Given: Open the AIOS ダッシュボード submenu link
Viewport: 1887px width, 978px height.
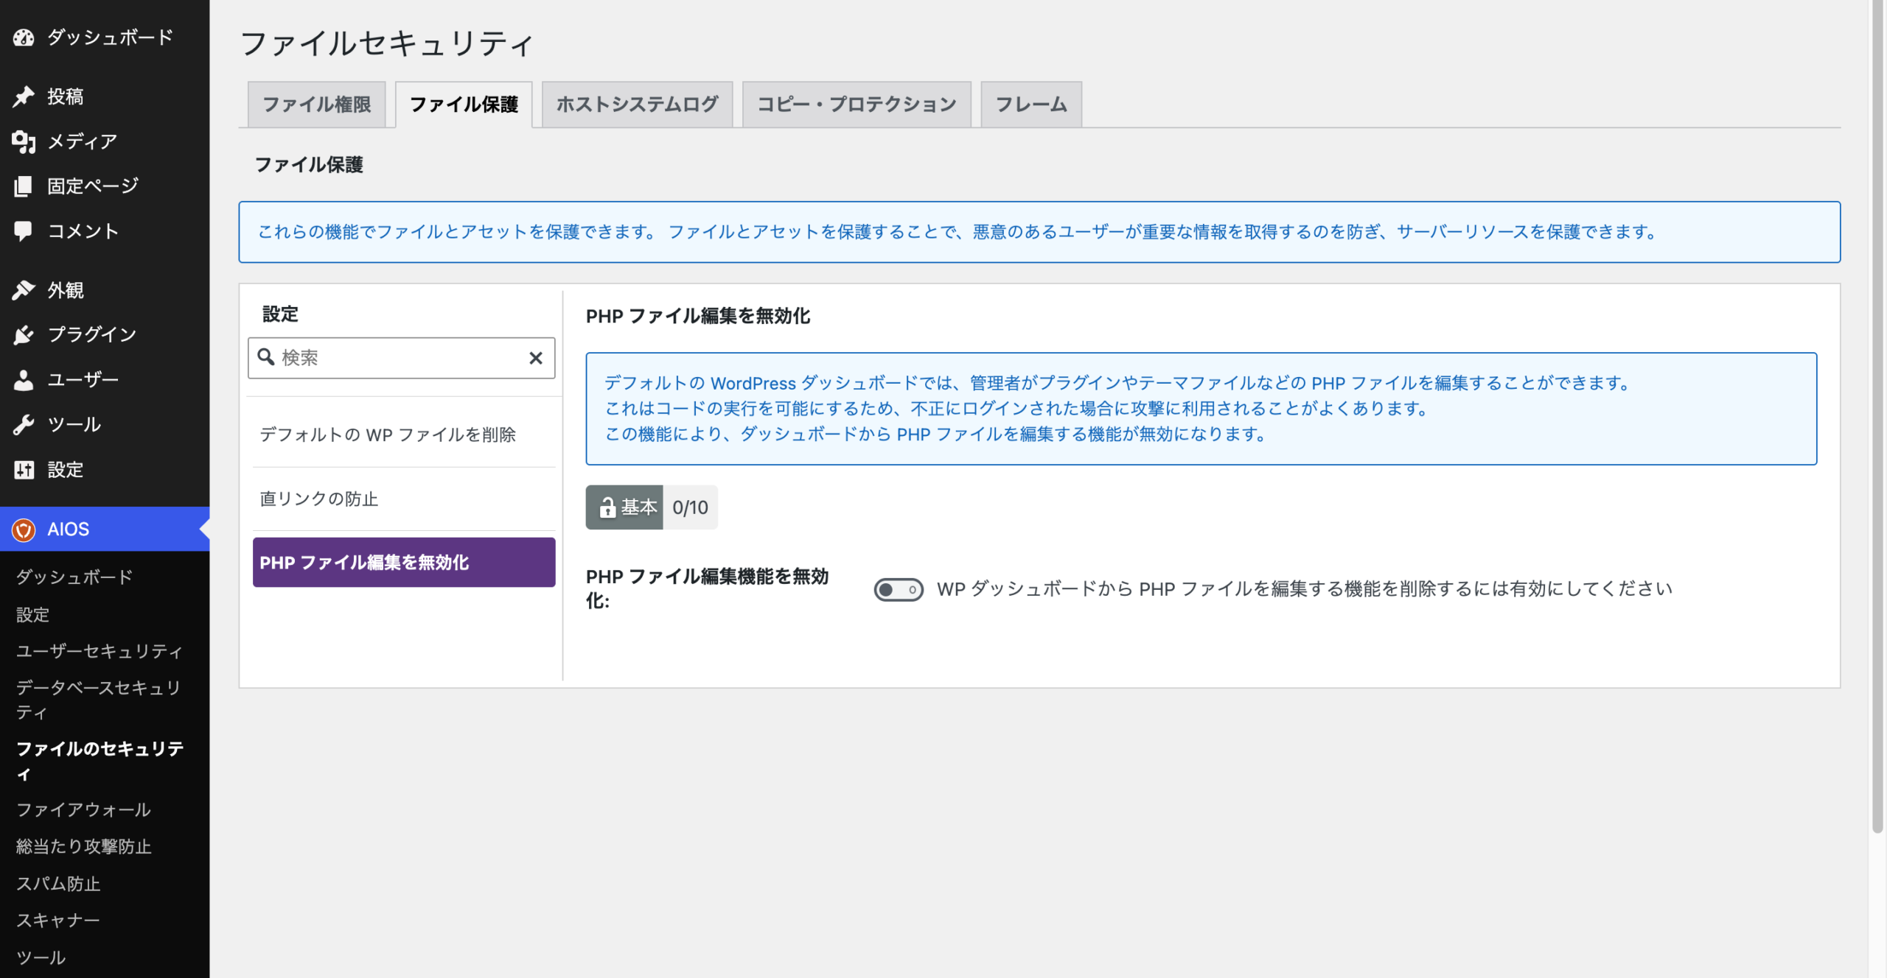Looking at the screenshot, I should click(x=74, y=577).
